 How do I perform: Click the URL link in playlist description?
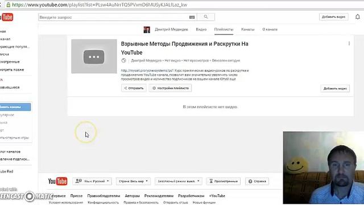147,71
